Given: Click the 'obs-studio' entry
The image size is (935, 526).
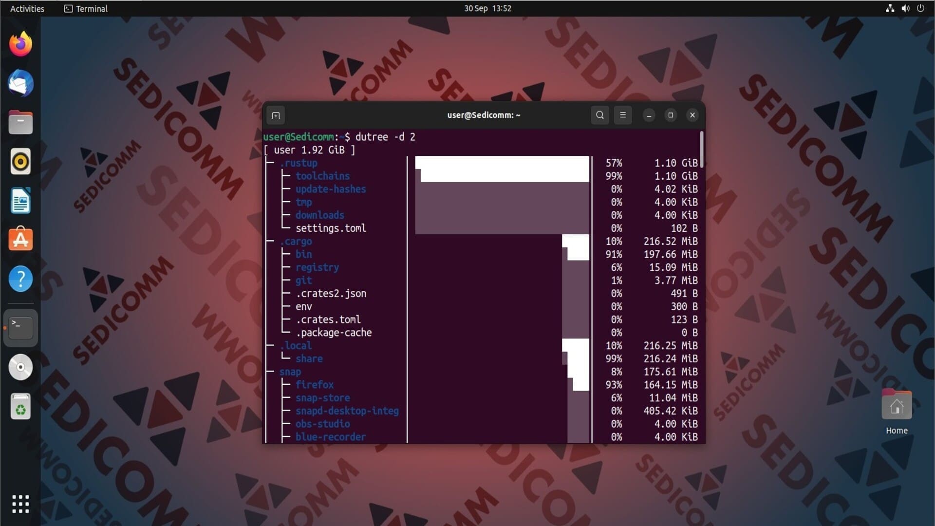Looking at the screenshot, I should pos(322,424).
